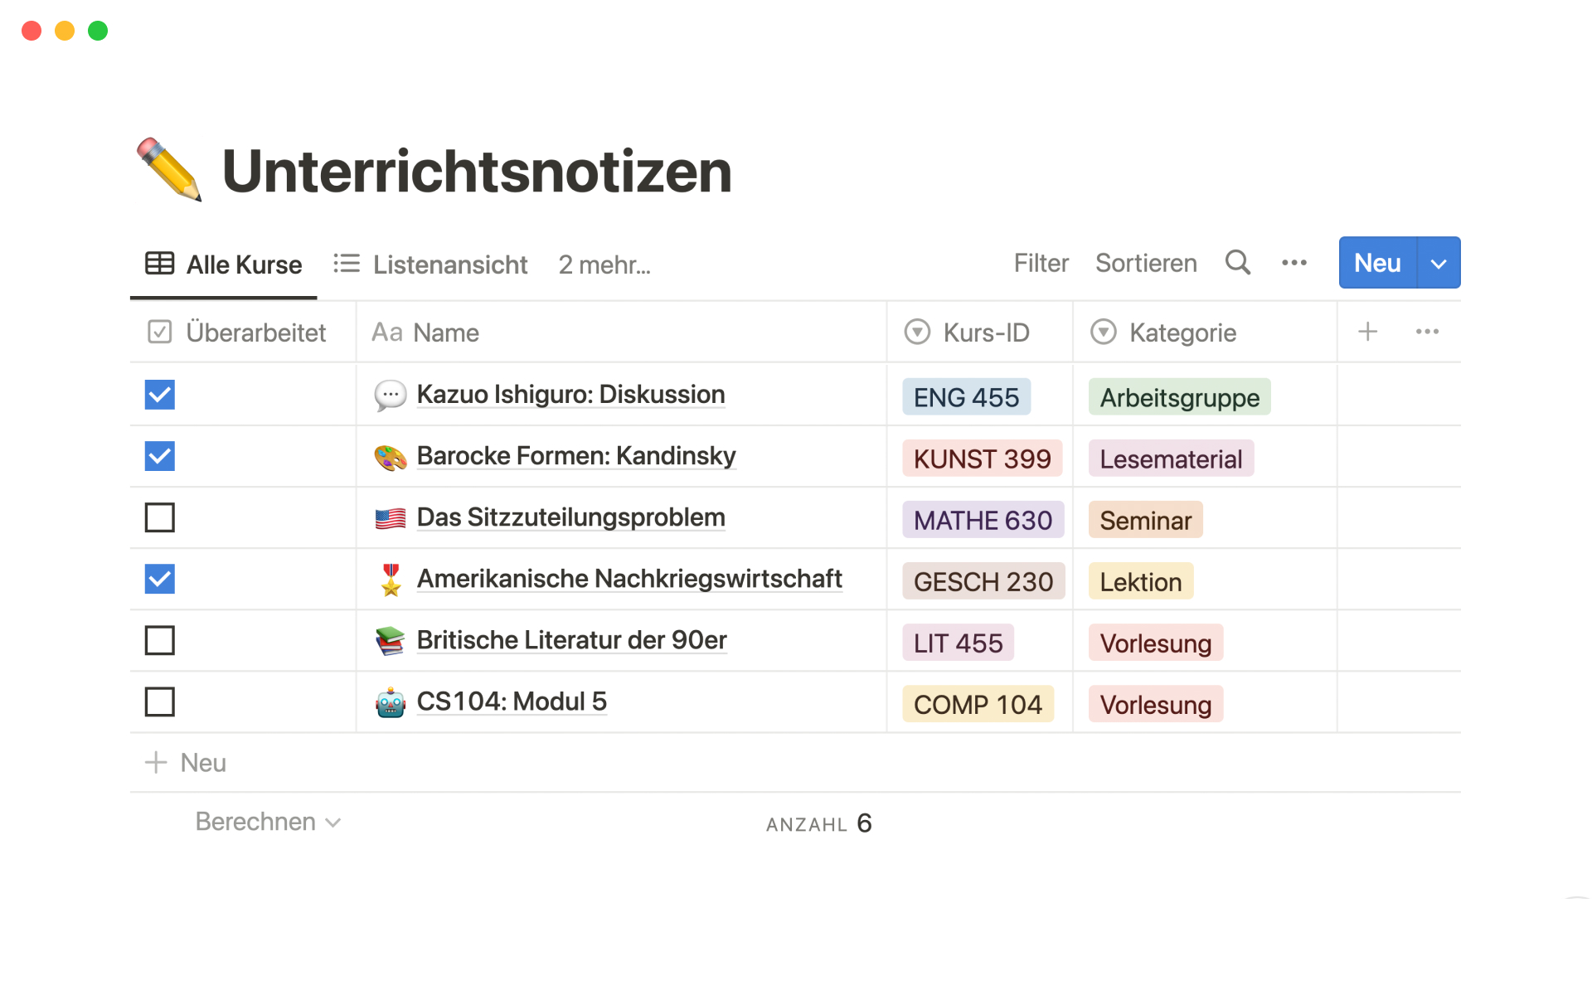
Task: Show the 2 mehr hidden views
Action: tap(604, 265)
